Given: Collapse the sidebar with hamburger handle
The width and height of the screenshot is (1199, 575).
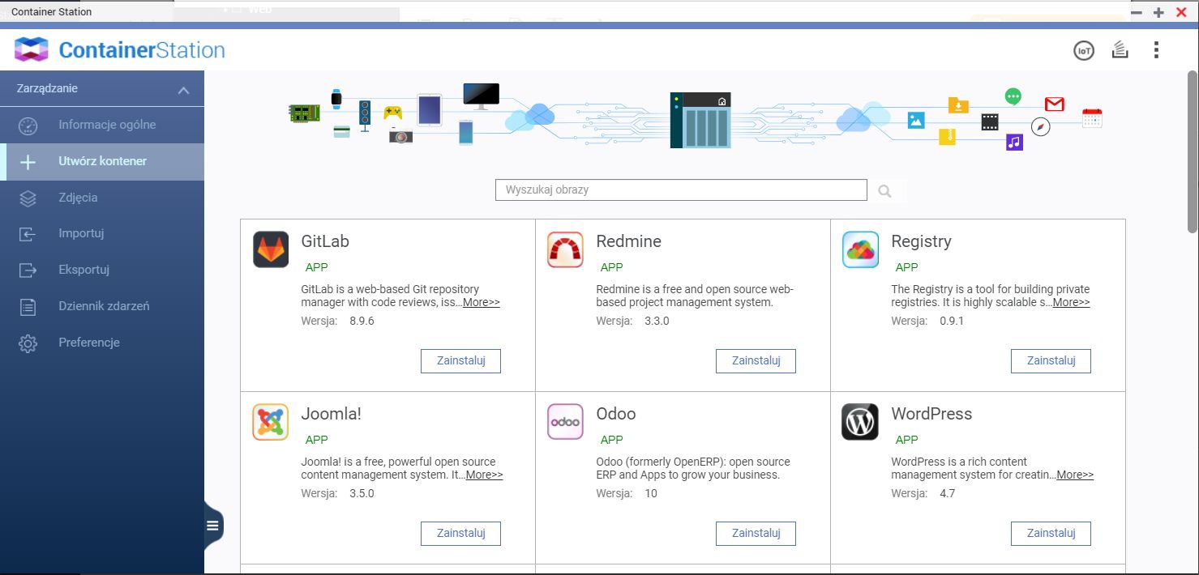Looking at the screenshot, I should [x=212, y=526].
